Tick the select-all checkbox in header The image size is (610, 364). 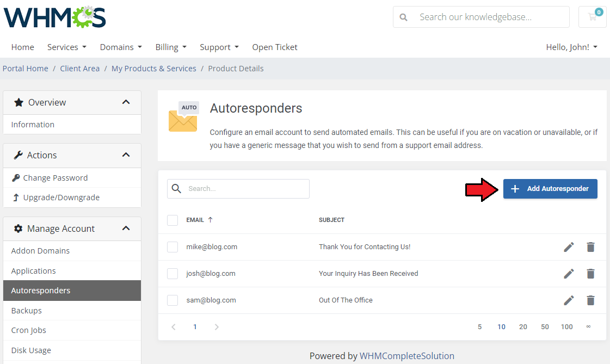[x=172, y=220]
